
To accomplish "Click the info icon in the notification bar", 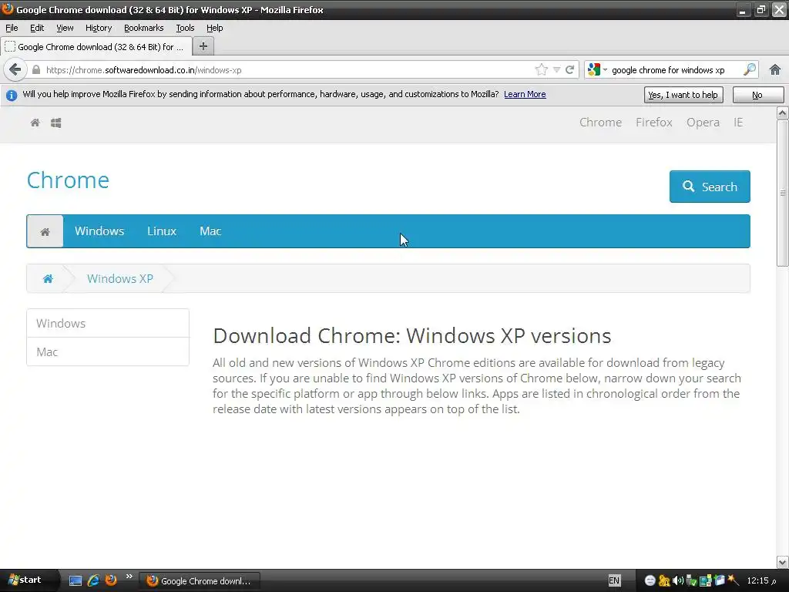I will click(x=11, y=95).
